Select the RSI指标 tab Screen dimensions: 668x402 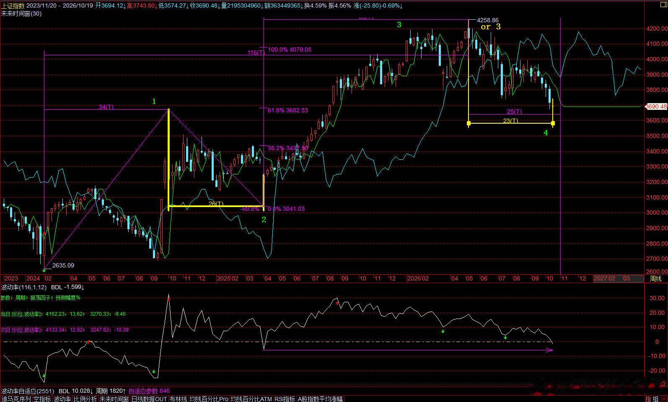click(285, 399)
